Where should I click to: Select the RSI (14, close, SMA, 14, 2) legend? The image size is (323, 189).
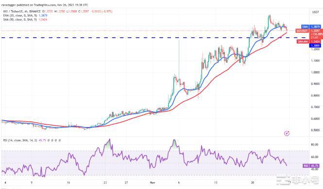pos(20,141)
